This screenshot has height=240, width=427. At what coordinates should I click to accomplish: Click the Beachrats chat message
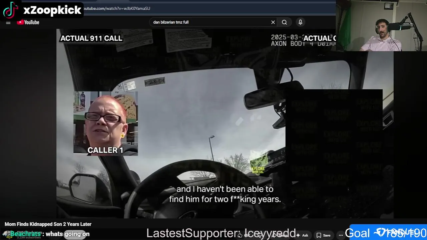pyautogui.click(x=50, y=234)
